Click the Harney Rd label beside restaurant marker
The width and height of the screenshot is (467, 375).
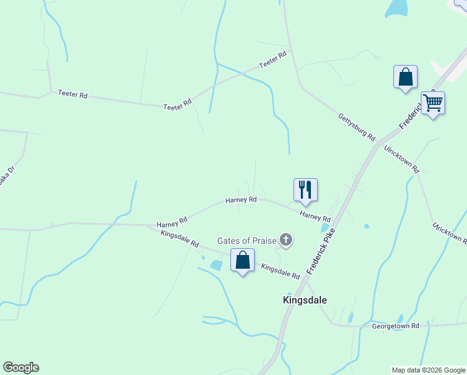(315, 216)
